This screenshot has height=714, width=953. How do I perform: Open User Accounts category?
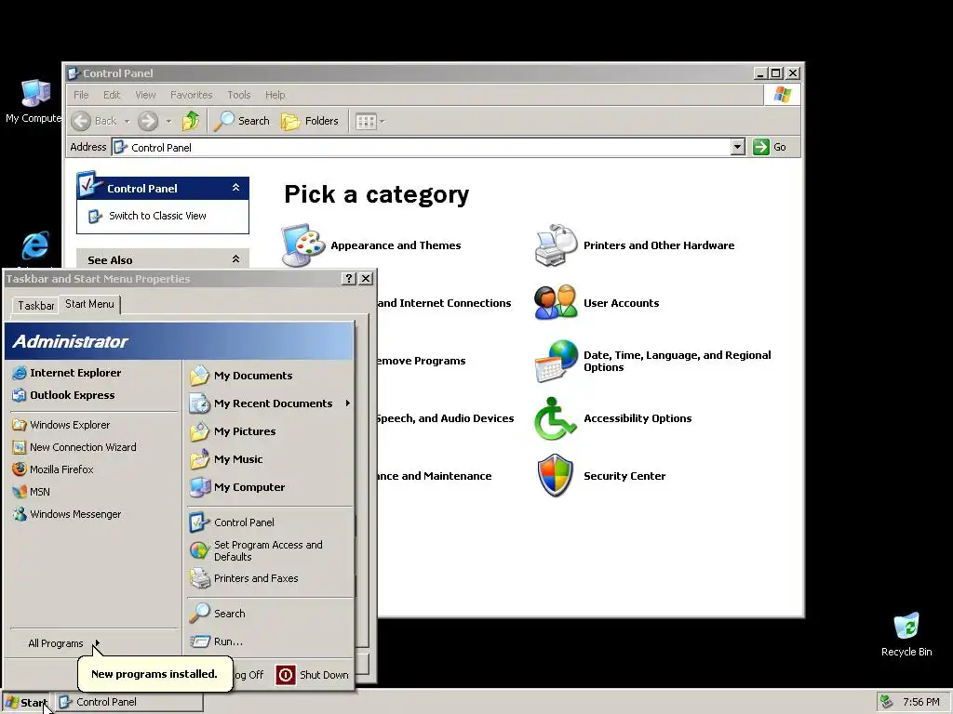[597, 303]
